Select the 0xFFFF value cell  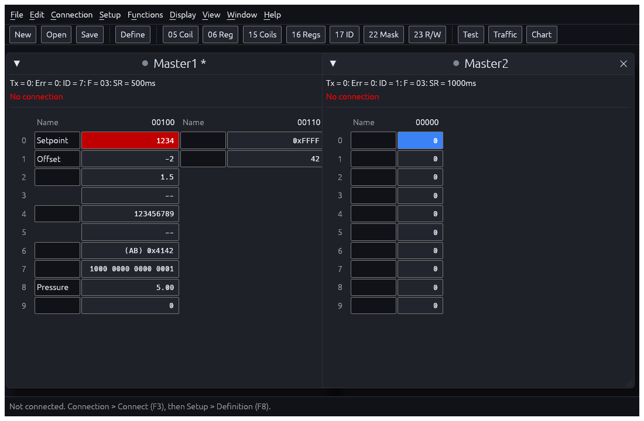[x=275, y=140]
